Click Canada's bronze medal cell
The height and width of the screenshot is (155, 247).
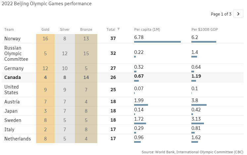[86, 78]
